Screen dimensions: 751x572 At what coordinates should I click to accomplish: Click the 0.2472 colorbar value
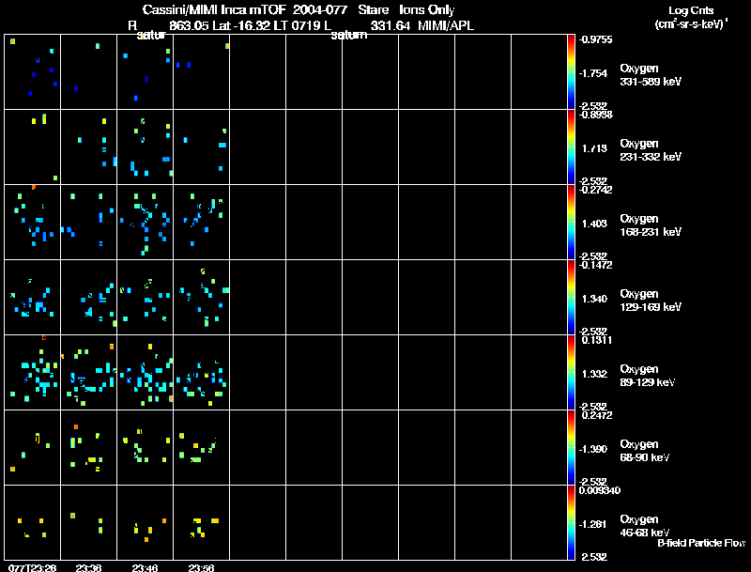597,415
